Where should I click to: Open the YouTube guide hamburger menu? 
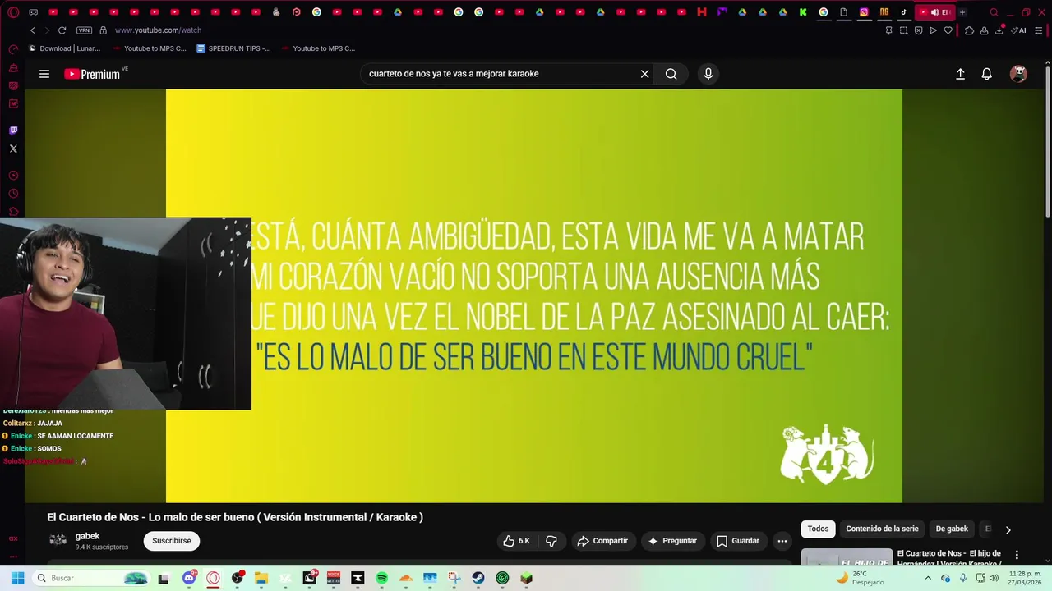[x=44, y=74]
